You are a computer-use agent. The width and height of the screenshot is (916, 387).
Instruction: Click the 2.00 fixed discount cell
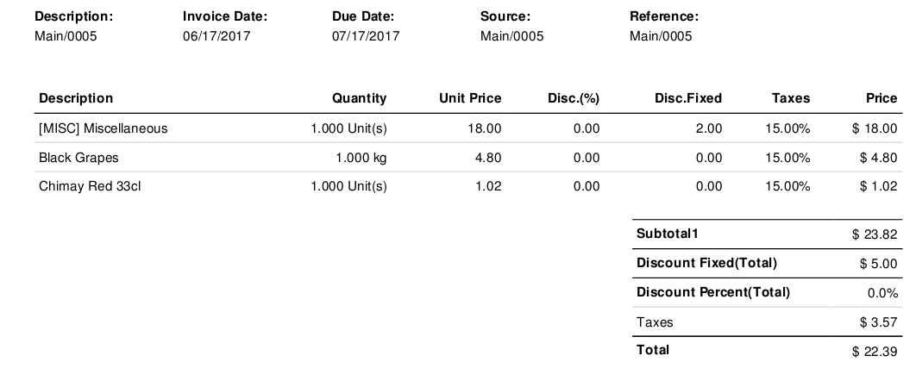[x=709, y=129]
